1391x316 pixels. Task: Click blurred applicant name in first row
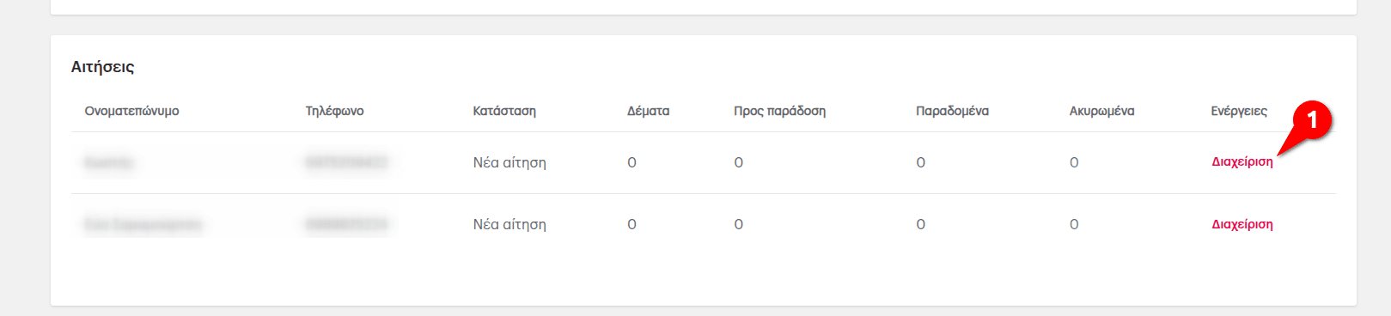pos(109,162)
